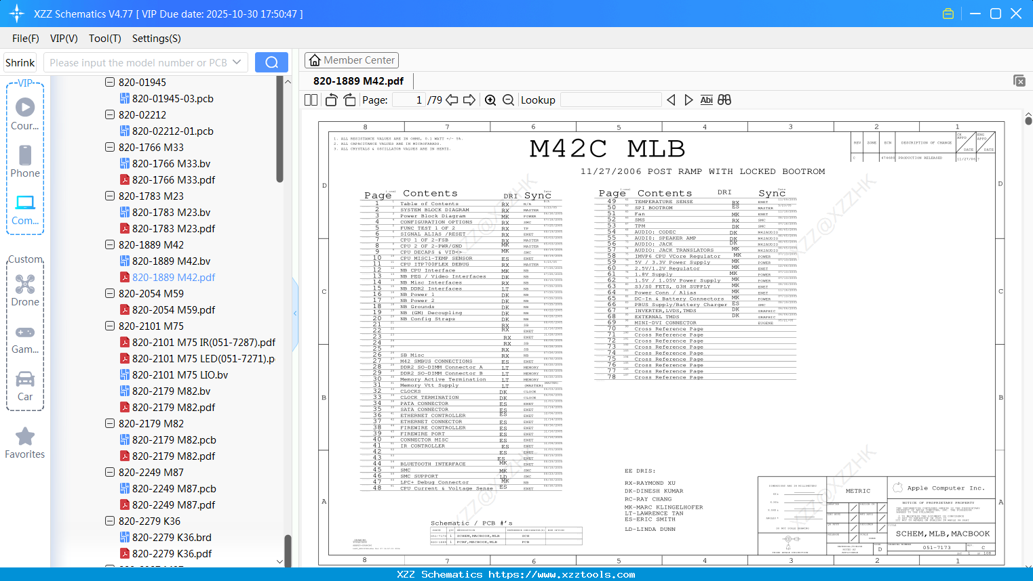The height and width of the screenshot is (581, 1033).
Task: Click the detach panel icon beside the PDF tab
Action: coord(1019,81)
